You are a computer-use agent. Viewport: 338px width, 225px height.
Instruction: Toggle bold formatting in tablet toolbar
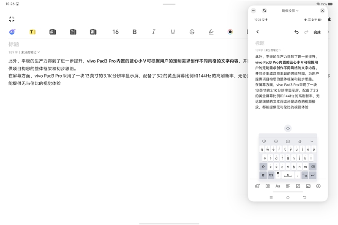[134, 32]
